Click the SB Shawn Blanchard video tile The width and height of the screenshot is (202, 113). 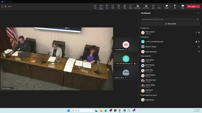pos(126,45)
